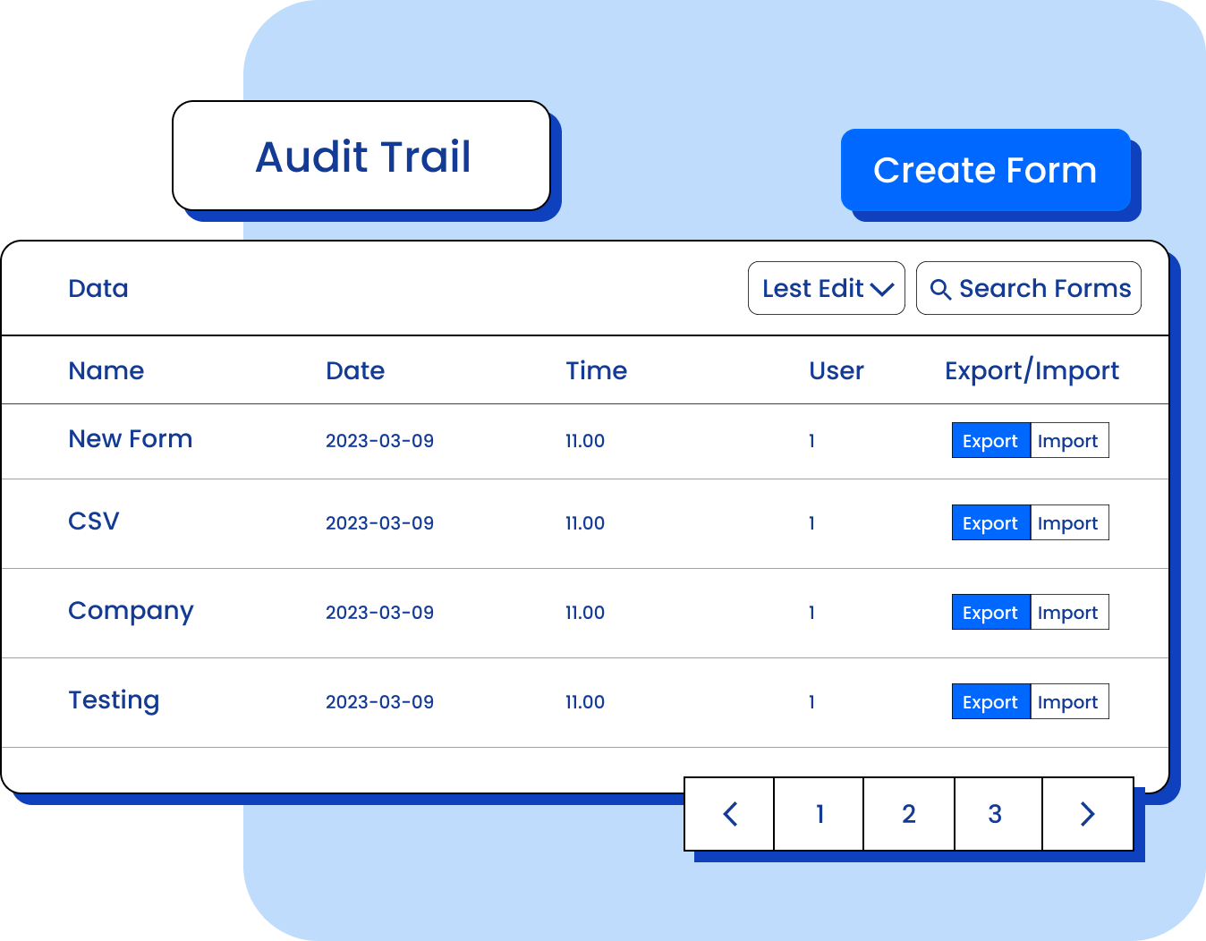Click date 2023-03-09 in Testing row
Viewport: 1206px width, 941px height.
pyautogui.click(x=380, y=702)
